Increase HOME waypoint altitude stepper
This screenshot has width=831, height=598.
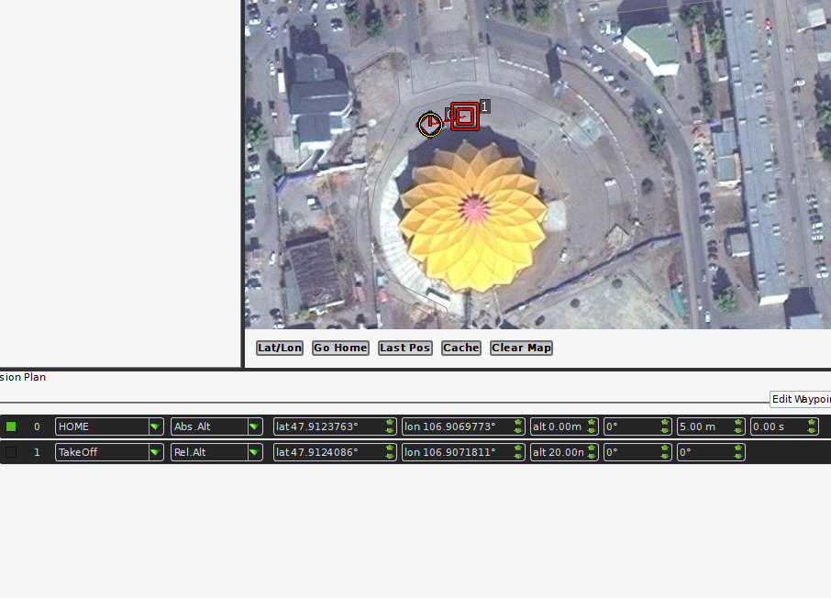click(x=592, y=423)
